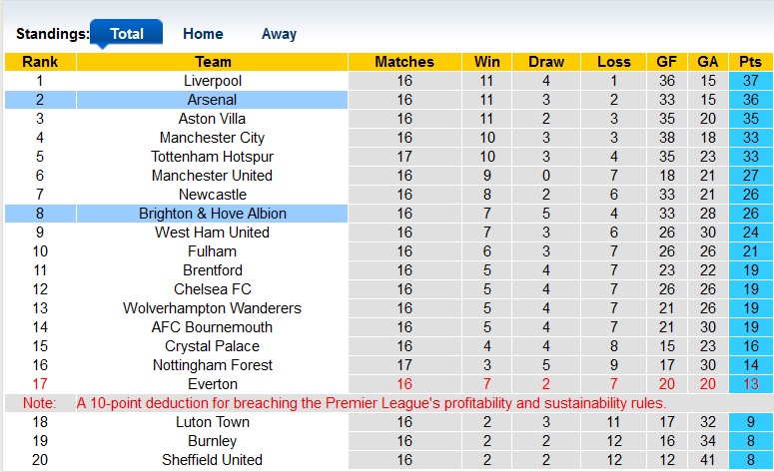Switch to the Home standings tab

pos(203,33)
